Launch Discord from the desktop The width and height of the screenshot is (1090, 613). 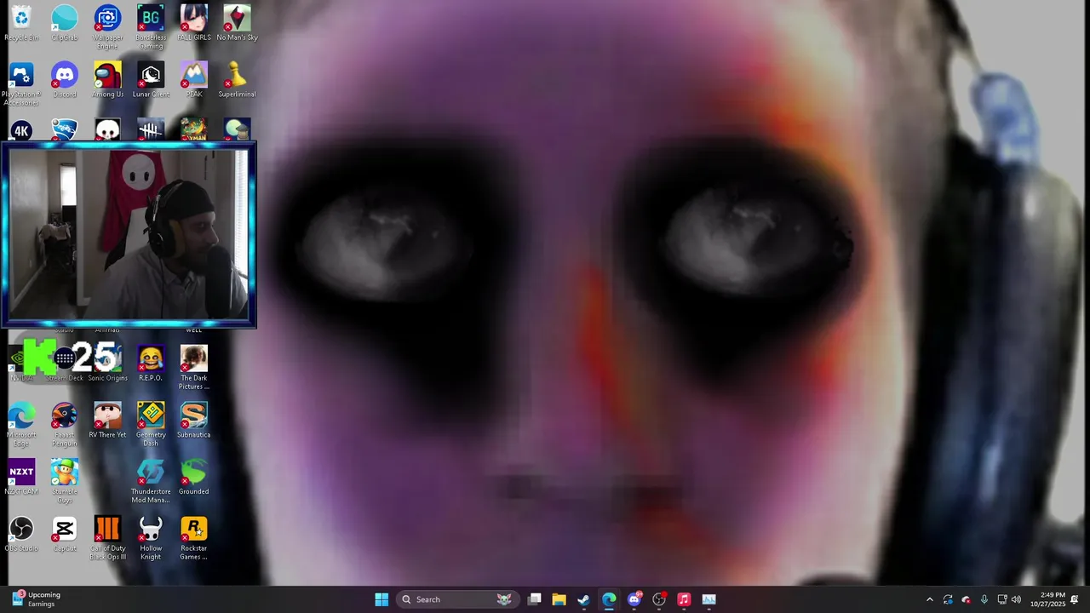coord(65,80)
